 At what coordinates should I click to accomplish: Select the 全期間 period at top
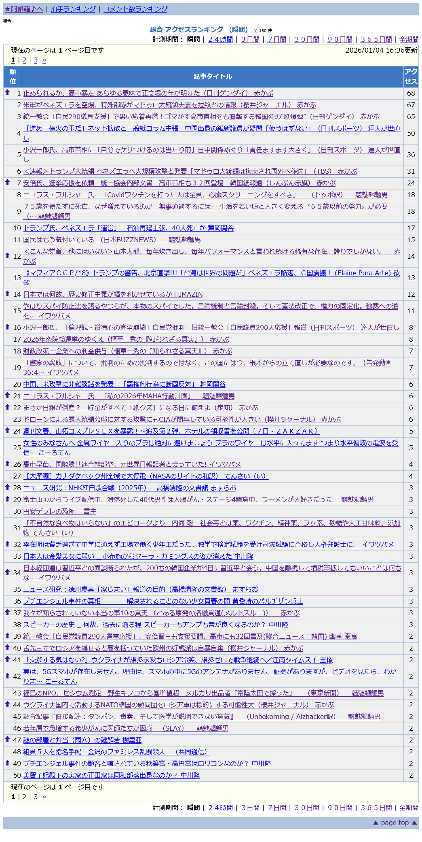(409, 39)
